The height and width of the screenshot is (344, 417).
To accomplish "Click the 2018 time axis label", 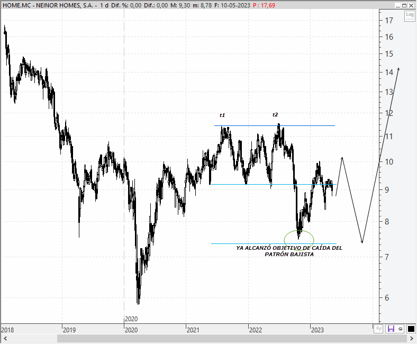I will click(x=7, y=330).
